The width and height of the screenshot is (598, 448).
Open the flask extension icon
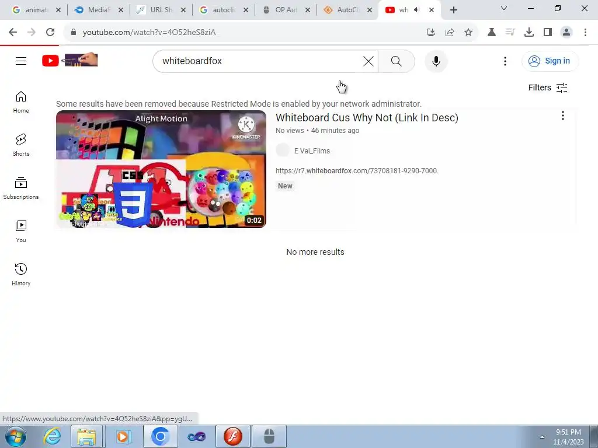click(492, 33)
